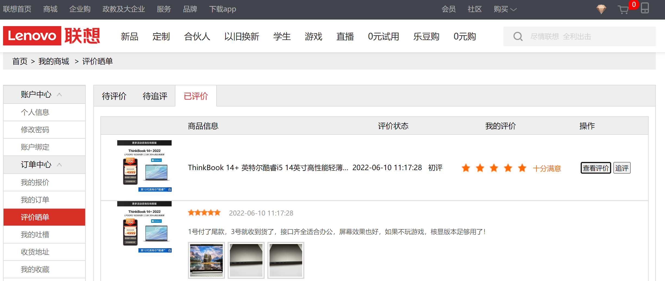The height and width of the screenshot is (281, 665).
Task: Select 评价晒单 in the sidebar
Action: (44, 217)
